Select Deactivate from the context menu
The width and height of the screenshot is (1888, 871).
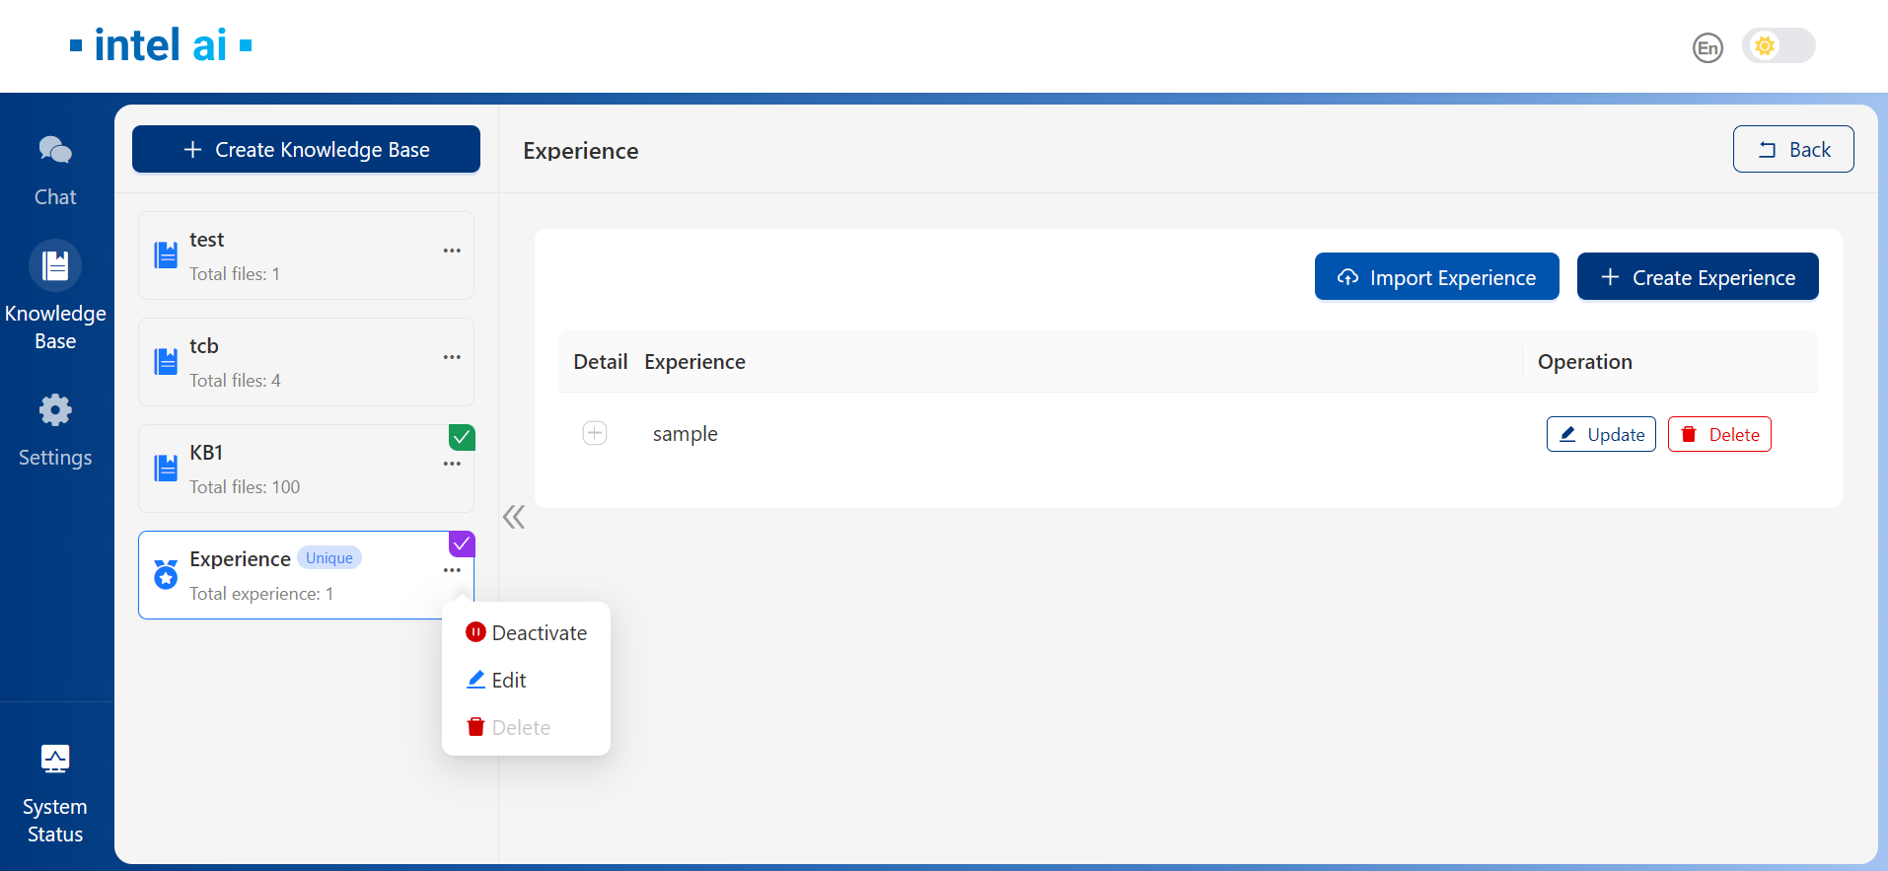(527, 633)
